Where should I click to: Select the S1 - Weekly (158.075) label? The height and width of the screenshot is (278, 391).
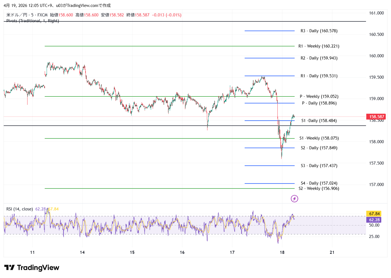pos(319,138)
